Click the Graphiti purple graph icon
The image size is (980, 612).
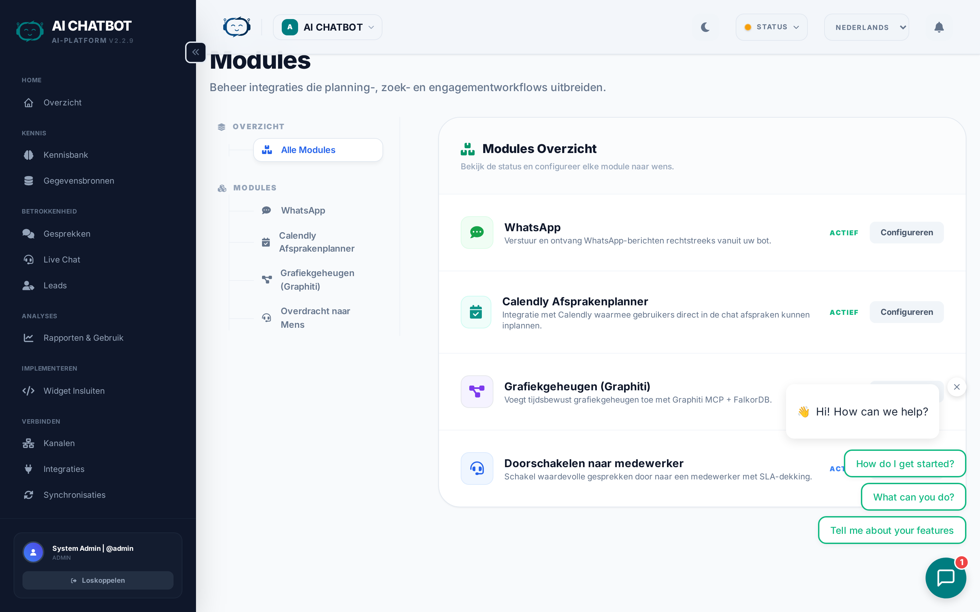(x=477, y=391)
